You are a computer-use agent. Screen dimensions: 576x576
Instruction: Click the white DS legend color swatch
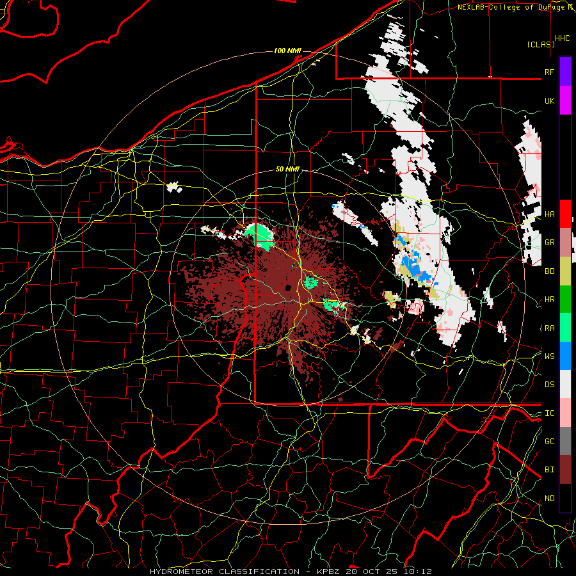click(x=565, y=384)
